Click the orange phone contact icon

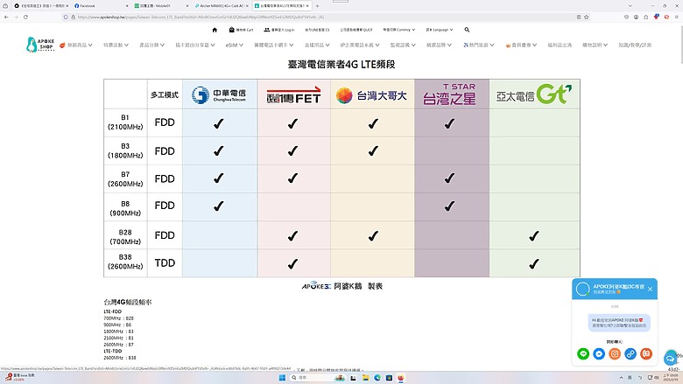coord(646,354)
